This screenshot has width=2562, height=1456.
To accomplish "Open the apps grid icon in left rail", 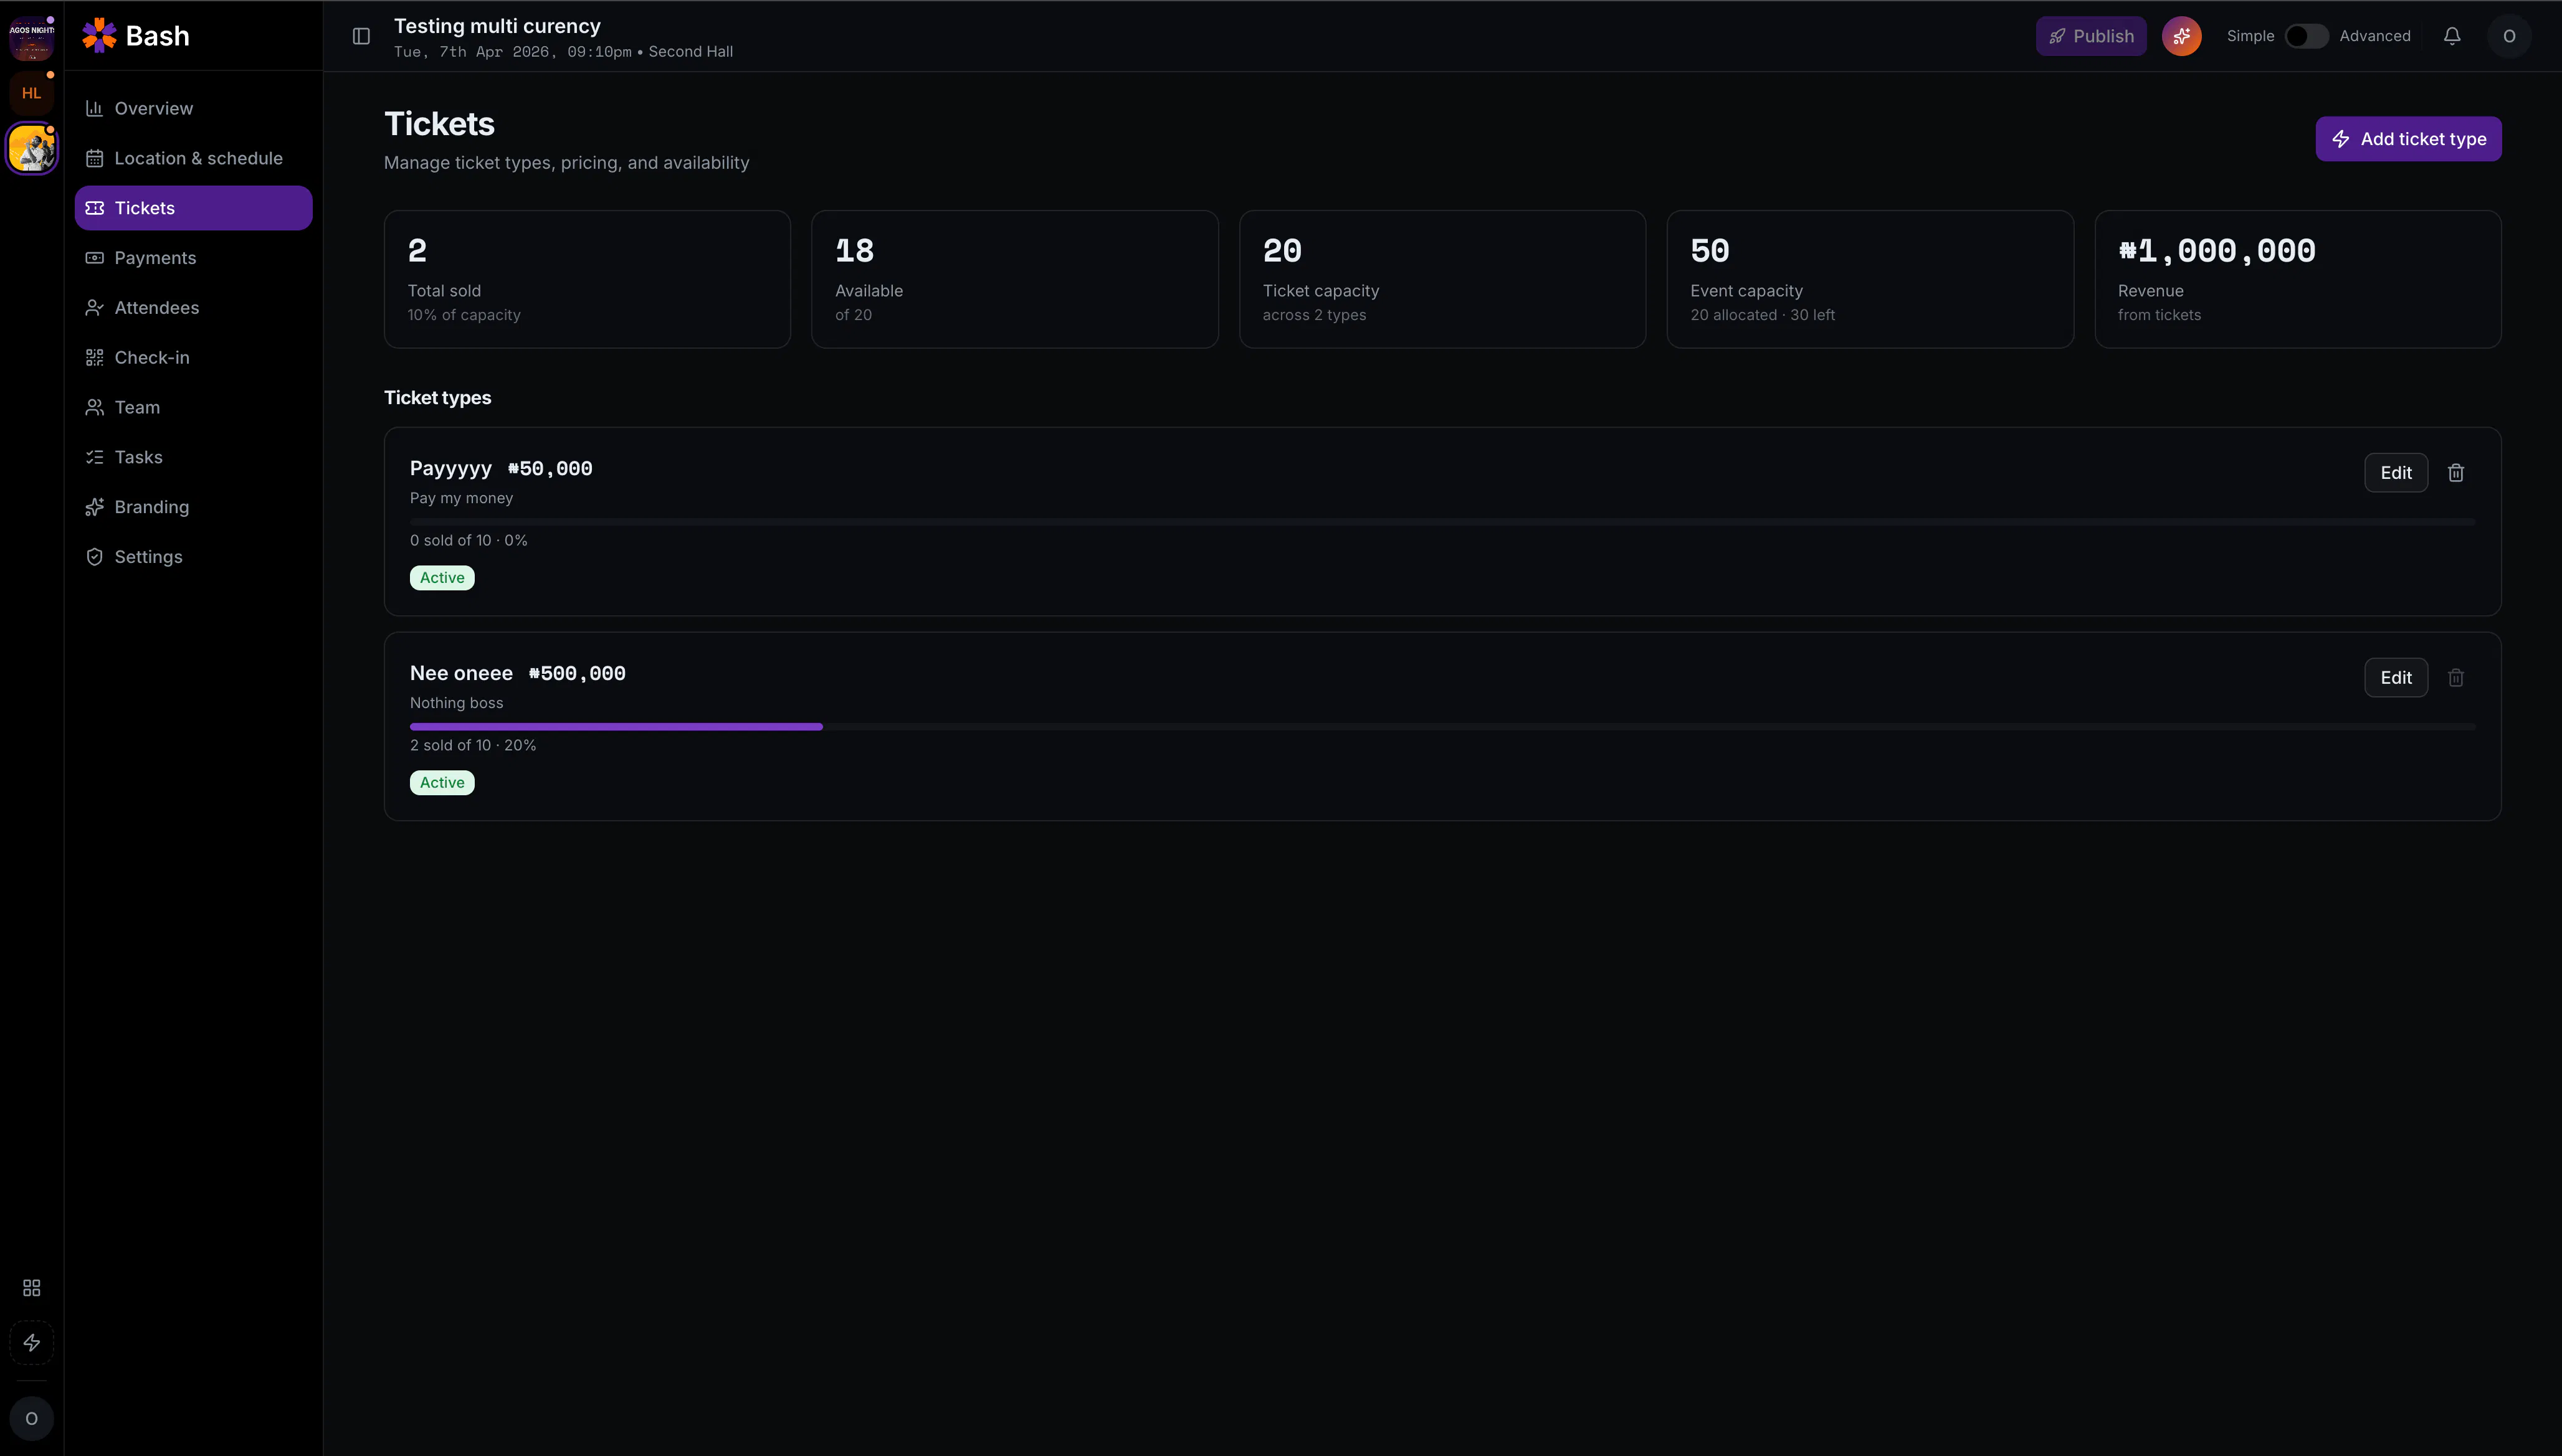I will (x=32, y=1288).
